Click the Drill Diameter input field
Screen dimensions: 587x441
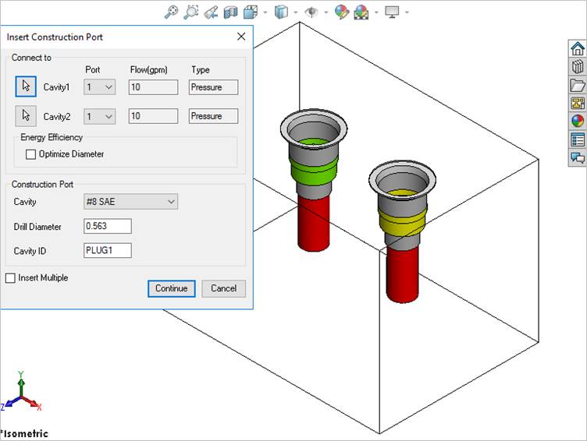107,226
